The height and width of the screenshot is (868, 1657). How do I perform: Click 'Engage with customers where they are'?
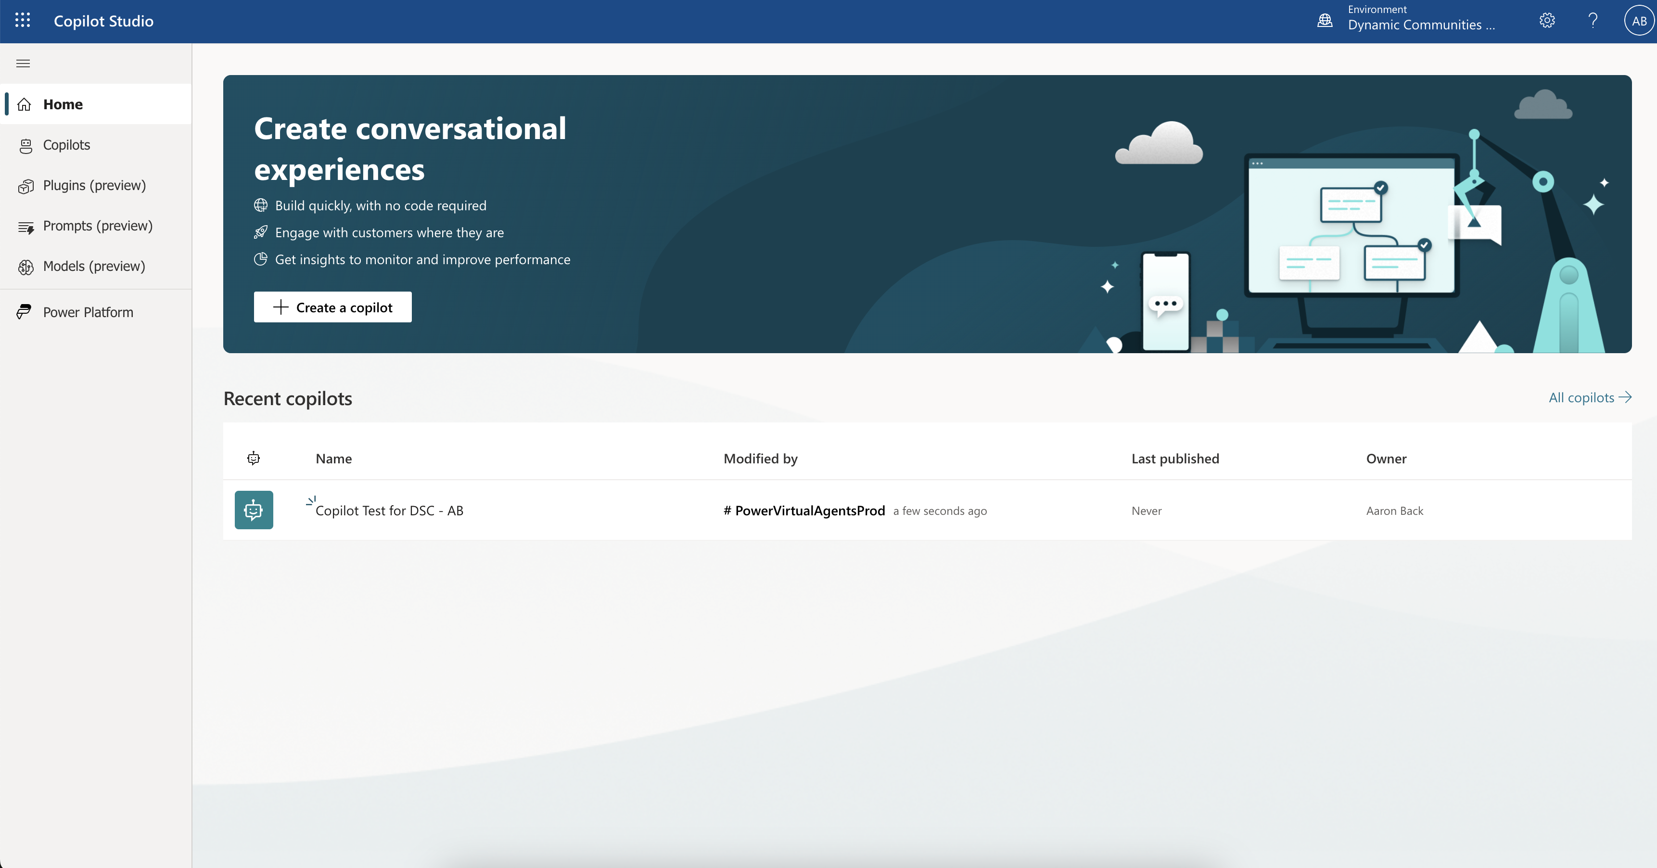coord(389,232)
